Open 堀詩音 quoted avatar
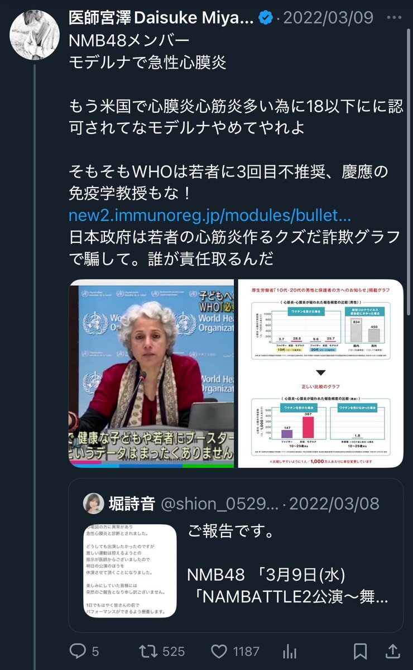413x670 pixels. 93,504
